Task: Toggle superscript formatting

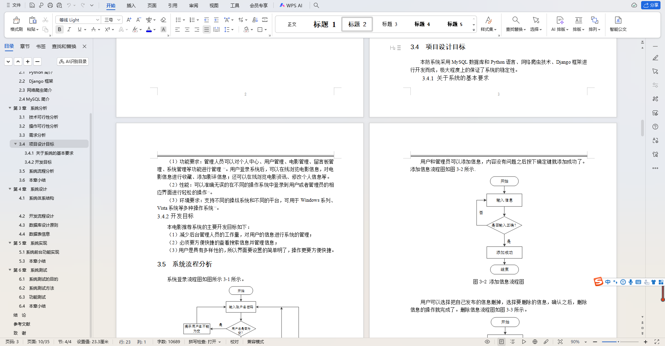Action: point(107,29)
